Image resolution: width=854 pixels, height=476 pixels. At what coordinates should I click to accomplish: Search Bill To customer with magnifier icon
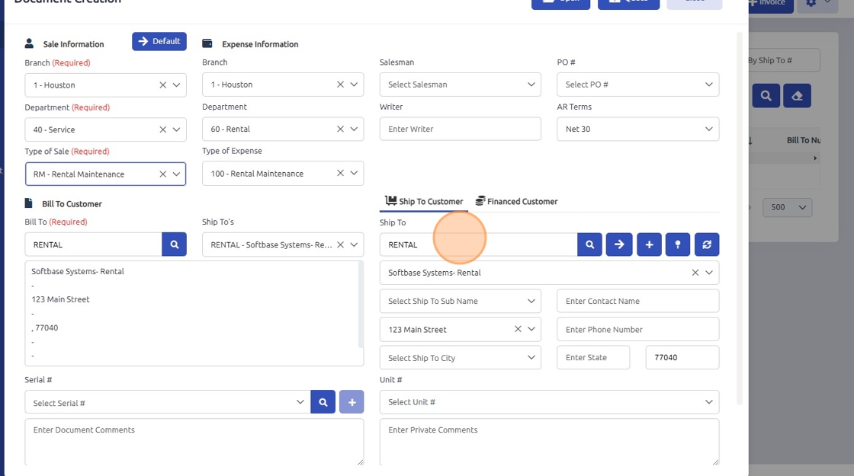coord(175,244)
